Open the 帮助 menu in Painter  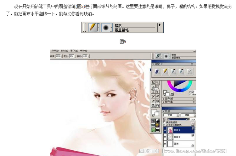[84, 51]
